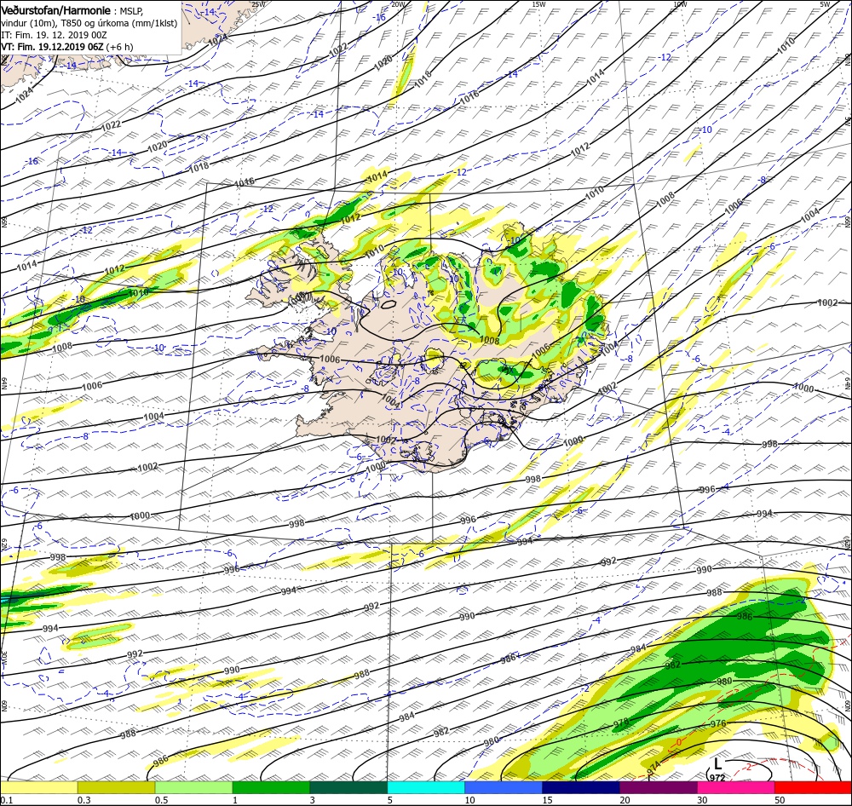The height and width of the screenshot is (806, 852).
Task: Select the green 1–3 mm legend segment
Action: coord(271,787)
